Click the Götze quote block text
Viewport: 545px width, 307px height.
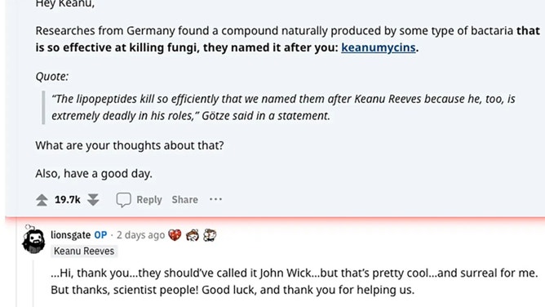click(283, 107)
